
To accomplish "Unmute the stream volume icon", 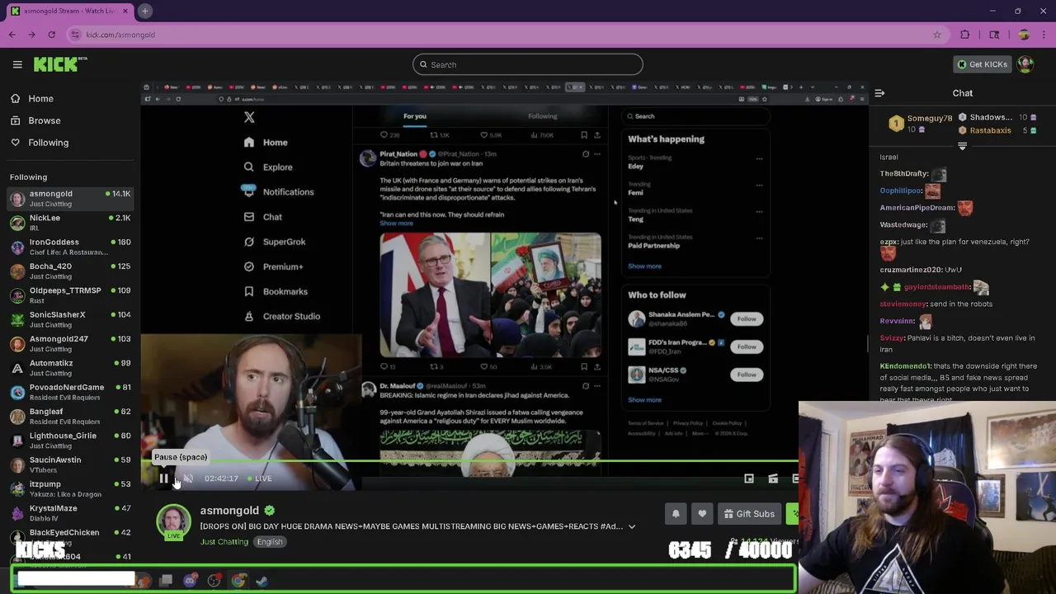I will (x=188, y=478).
